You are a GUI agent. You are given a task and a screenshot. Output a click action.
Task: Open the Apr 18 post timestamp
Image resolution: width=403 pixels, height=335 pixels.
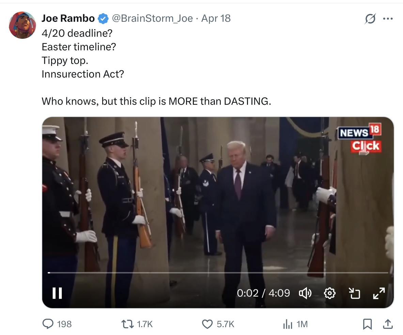(x=216, y=18)
